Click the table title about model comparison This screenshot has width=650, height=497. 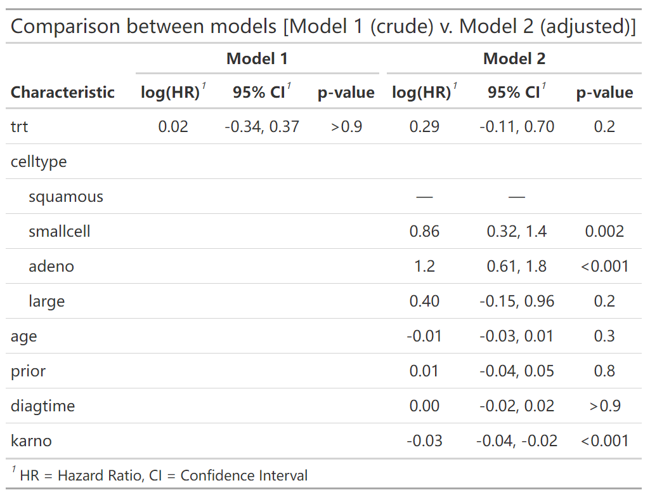pos(323,27)
